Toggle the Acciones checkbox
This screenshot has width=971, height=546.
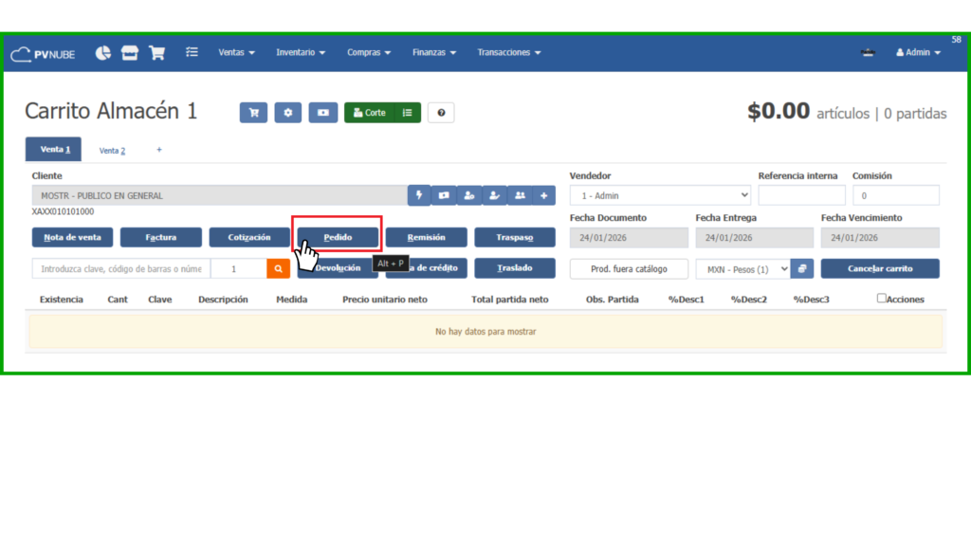(882, 299)
